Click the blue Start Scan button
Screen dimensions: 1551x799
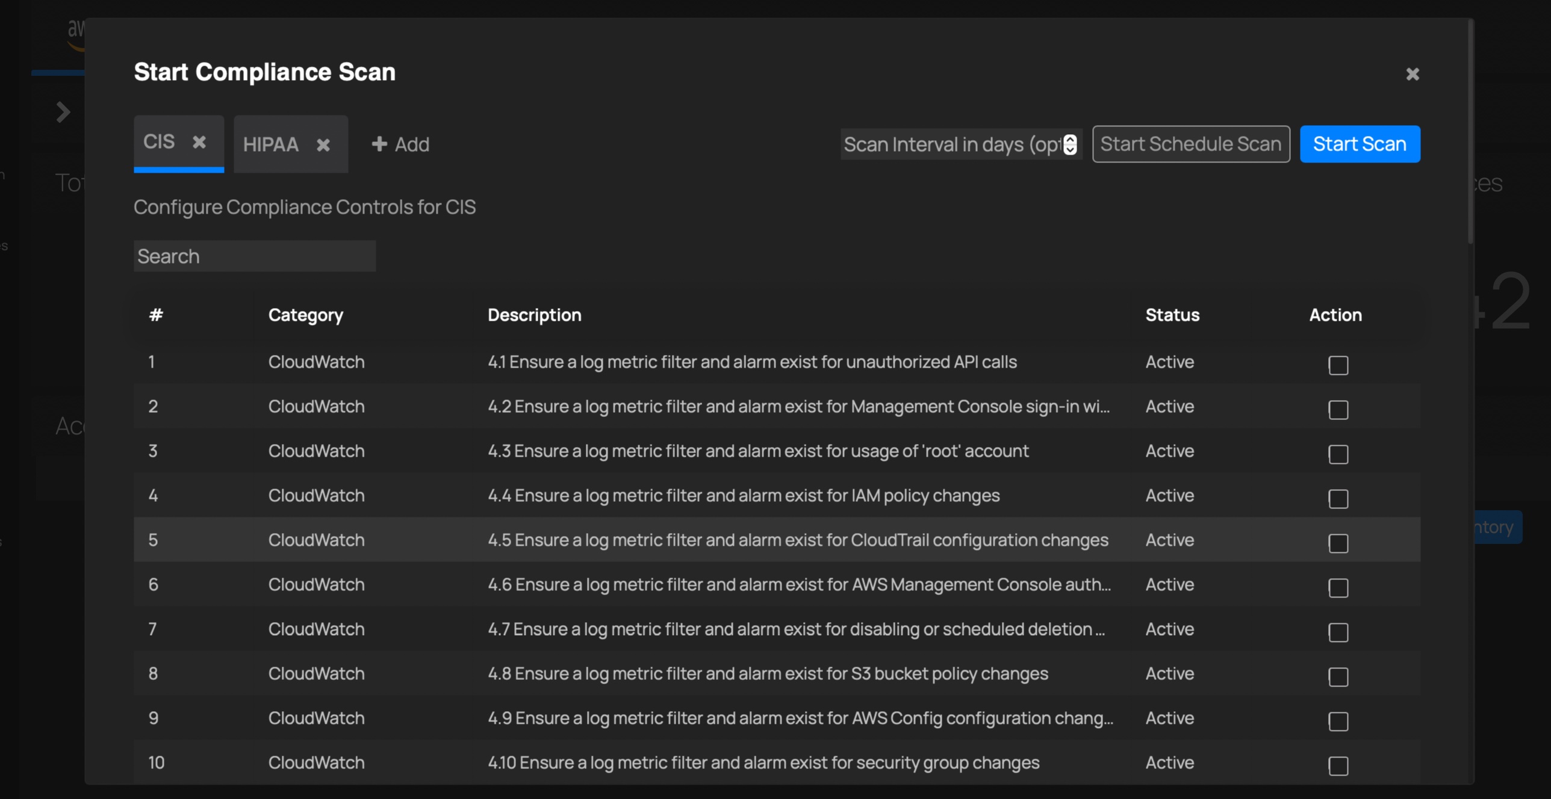(x=1360, y=144)
